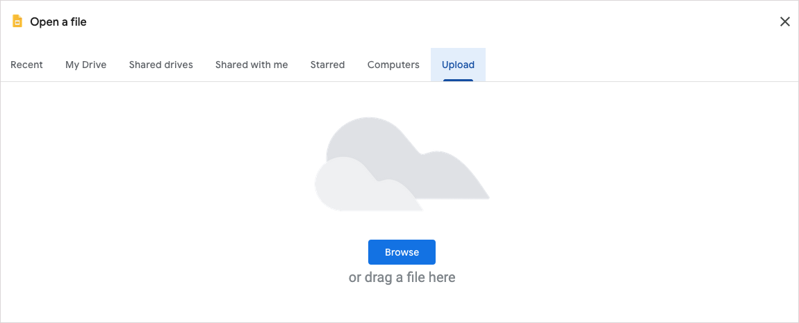Click blank area below the drag text

click(402, 305)
